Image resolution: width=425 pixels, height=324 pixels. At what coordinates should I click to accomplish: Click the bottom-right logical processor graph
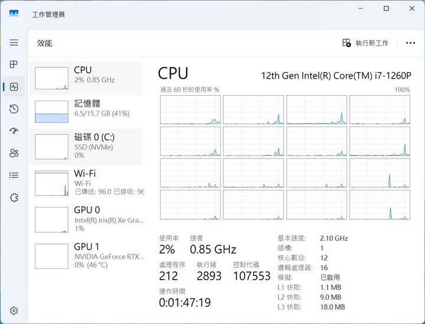pos(380,205)
